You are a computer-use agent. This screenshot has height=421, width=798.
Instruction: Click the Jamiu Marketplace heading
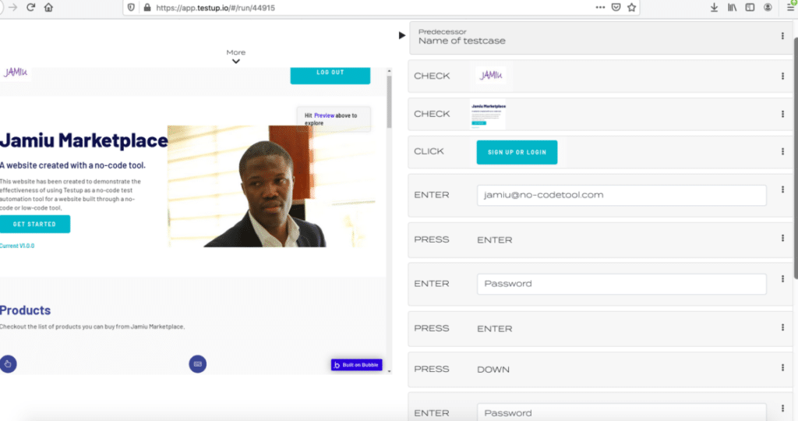point(84,140)
